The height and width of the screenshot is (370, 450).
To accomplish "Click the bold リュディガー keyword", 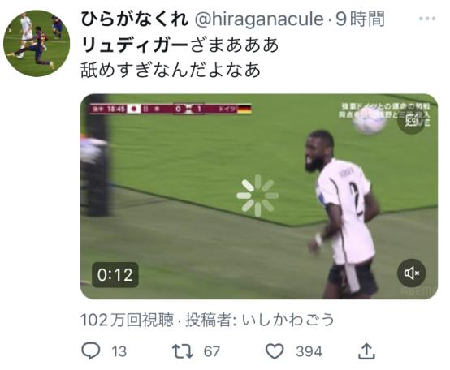I will point(135,45).
